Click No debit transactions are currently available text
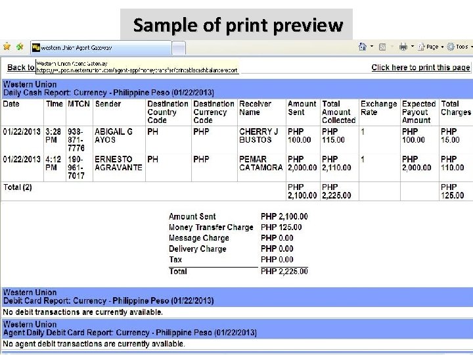This screenshot has height=355, width=473. (x=83, y=312)
